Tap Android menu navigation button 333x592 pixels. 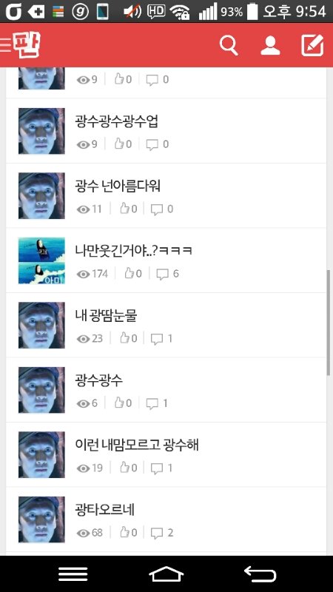point(73,574)
